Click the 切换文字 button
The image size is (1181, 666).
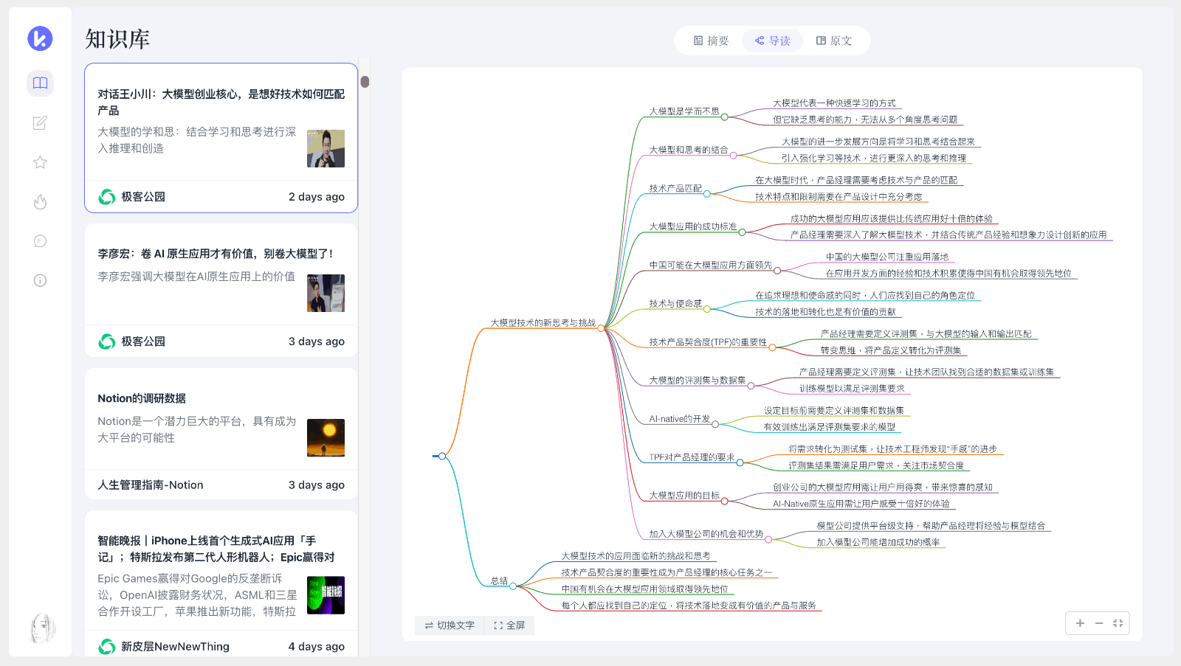[x=450, y=625]
